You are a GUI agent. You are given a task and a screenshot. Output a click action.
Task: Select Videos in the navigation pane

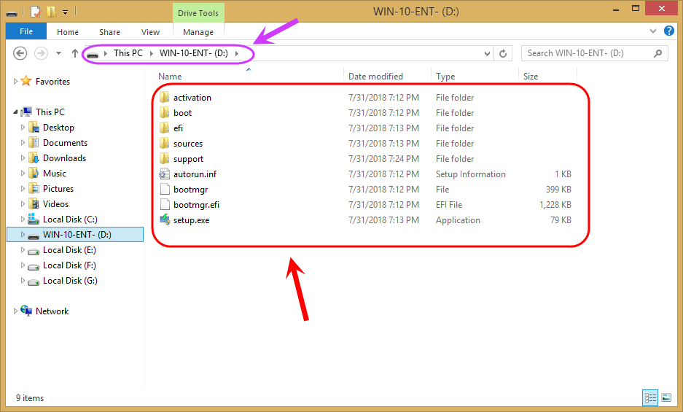(55, 203)
